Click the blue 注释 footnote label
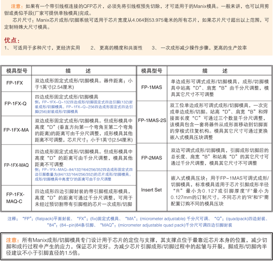This screenshot has width=273, height=261. click(13, 219)
